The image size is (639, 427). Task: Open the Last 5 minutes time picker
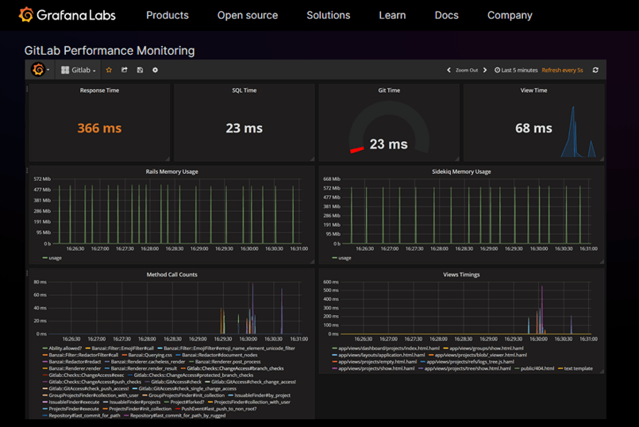point(516,70)
